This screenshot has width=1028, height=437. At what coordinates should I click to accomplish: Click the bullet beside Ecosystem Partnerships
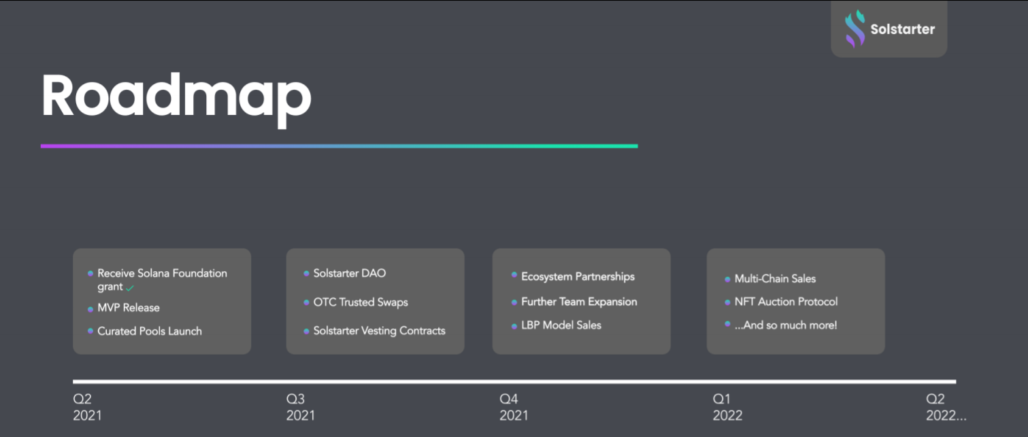tap(514, 275)
